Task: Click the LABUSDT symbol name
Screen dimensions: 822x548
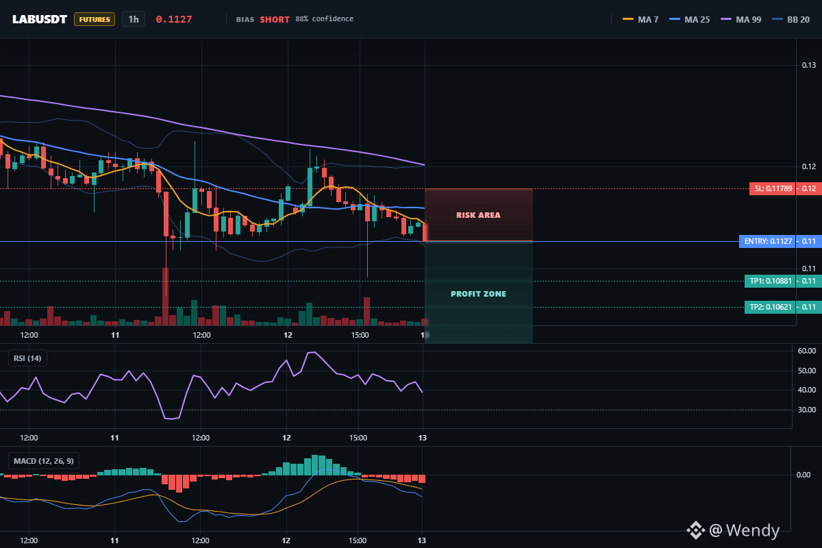Action: coord(40,19)
